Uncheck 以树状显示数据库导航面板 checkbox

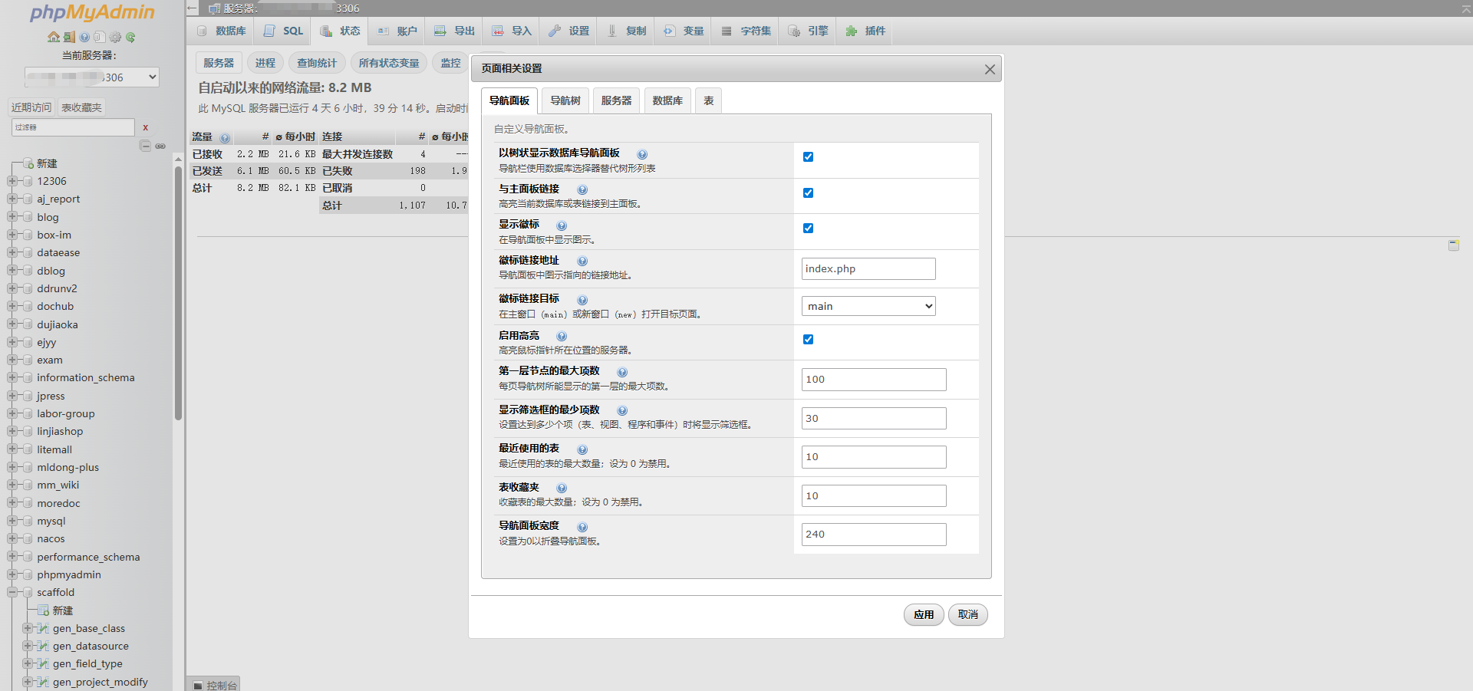pos(808,156)
